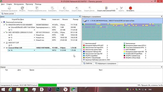Open File Explorer from taskbar
Screen dimensions: 163x92
tap(18, 89)
